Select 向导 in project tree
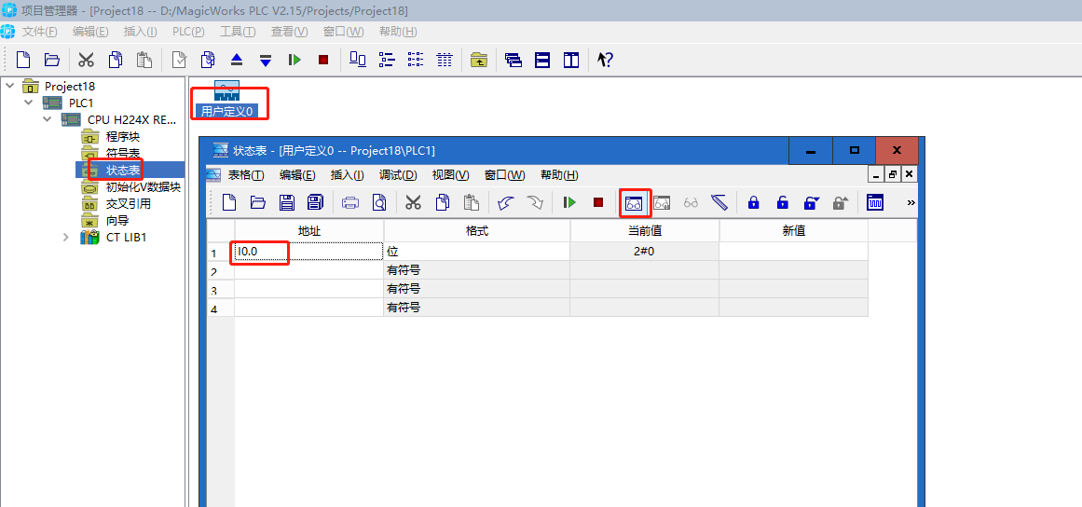This screenshot has width=1082, height=507. coord(117,221)
